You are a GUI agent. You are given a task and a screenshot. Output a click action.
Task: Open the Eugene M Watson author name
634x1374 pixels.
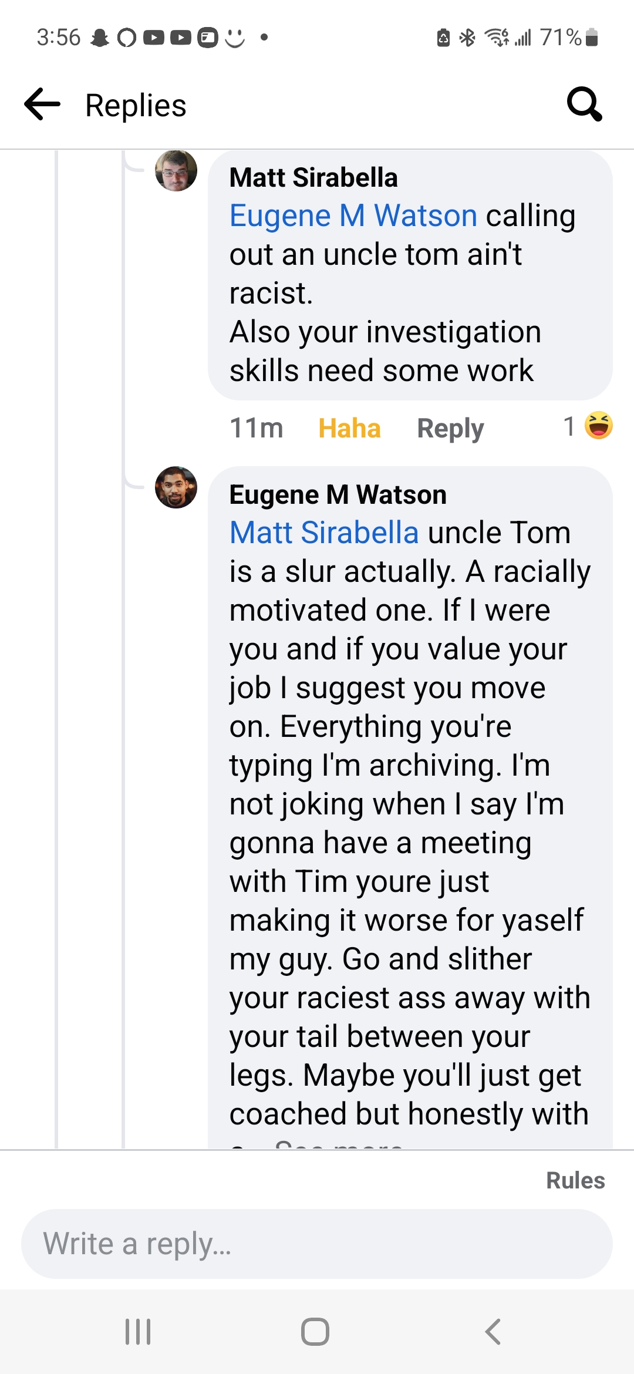[x=338, y=494]
